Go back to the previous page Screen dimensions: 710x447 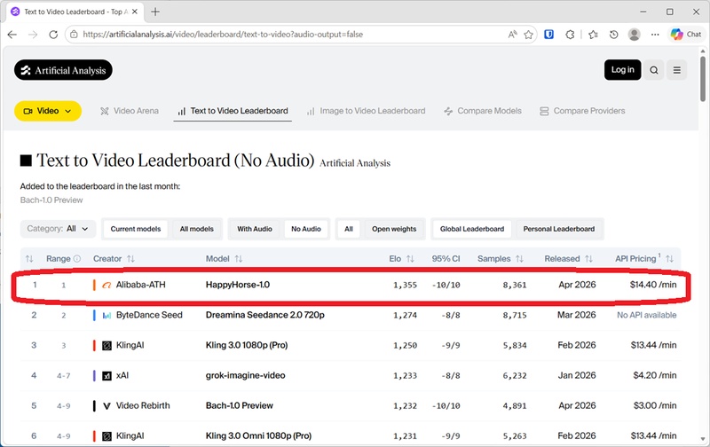coord(12,35)
